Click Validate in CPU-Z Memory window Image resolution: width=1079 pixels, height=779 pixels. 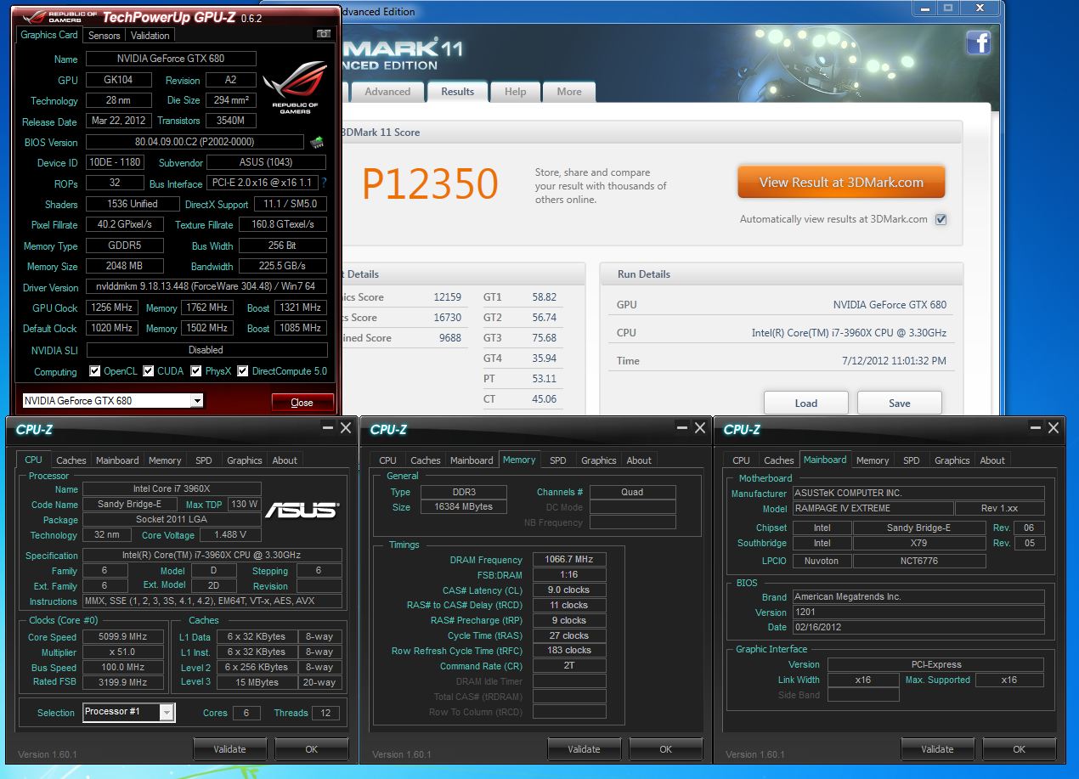click(584, 749)
